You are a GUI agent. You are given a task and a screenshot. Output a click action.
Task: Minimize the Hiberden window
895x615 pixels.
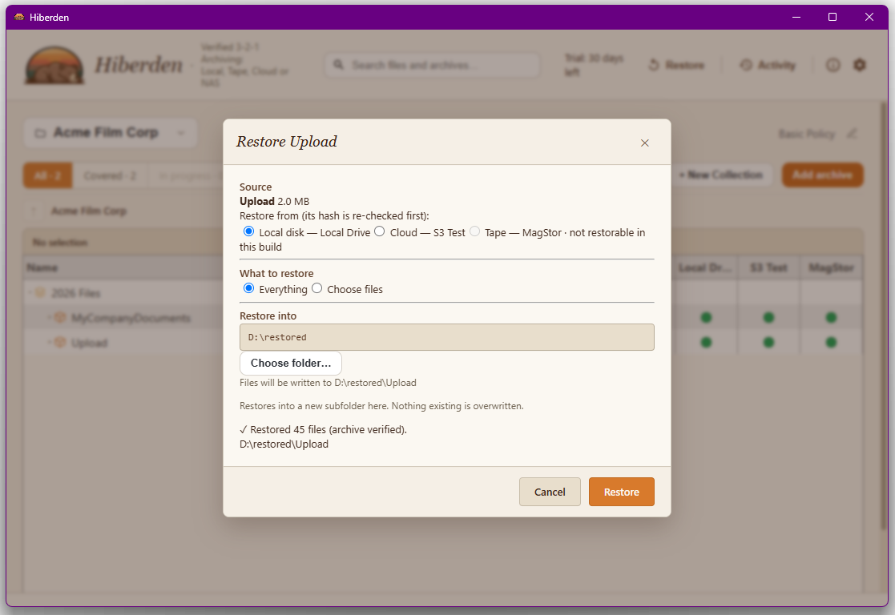[796, 17]
